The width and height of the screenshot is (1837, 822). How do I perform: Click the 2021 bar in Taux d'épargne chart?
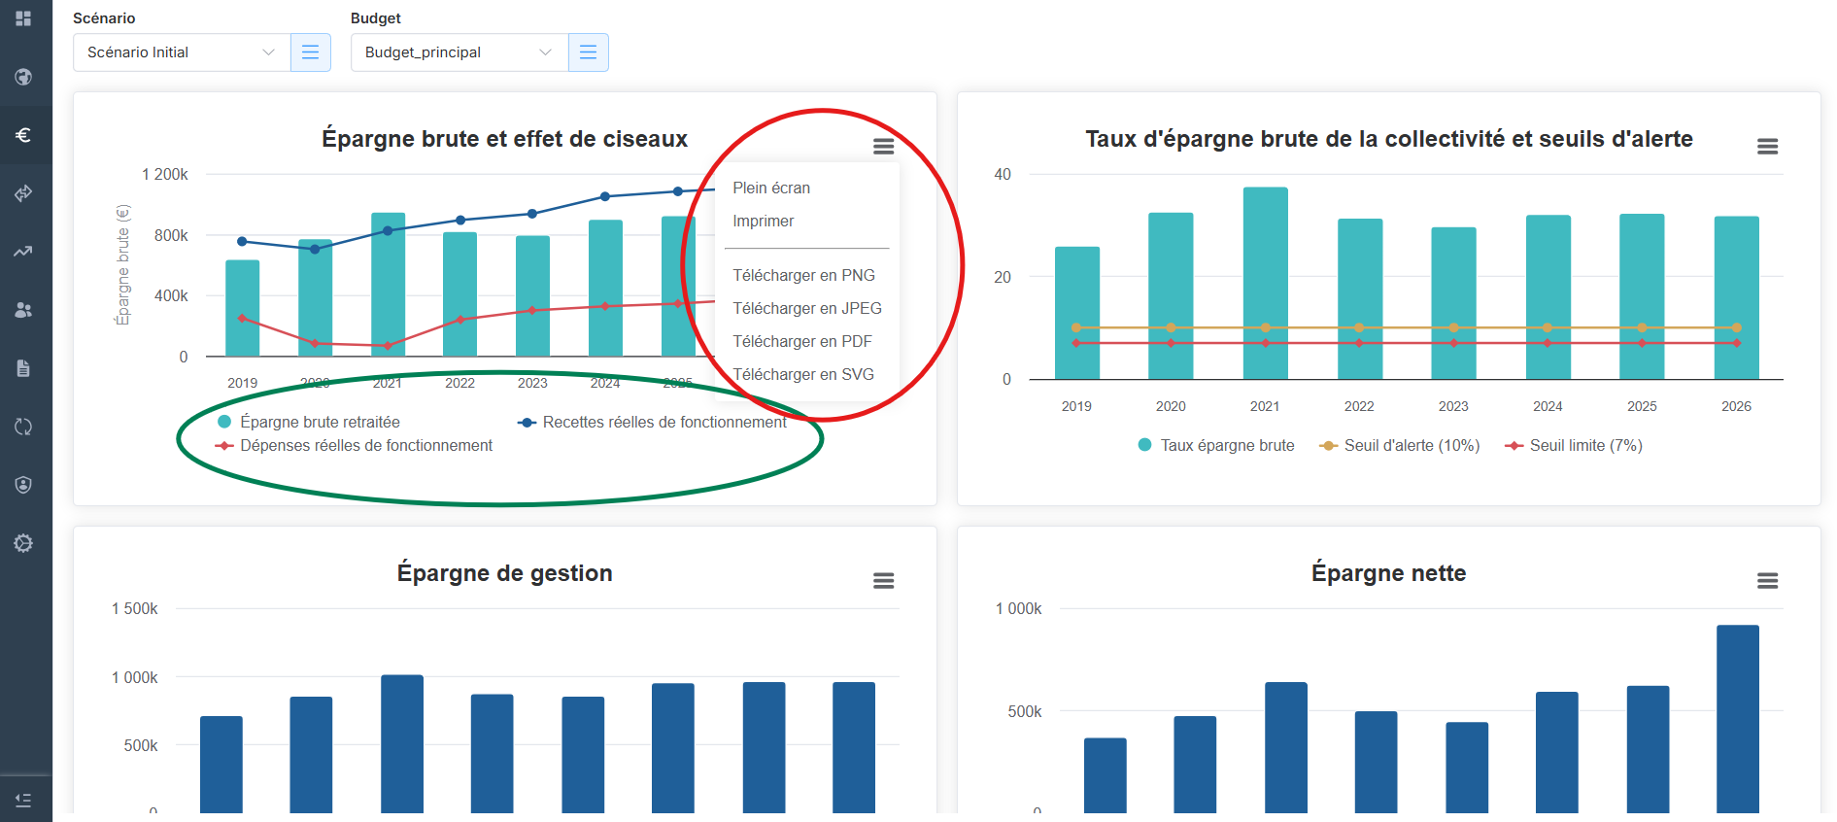[x=1265, y=282]
